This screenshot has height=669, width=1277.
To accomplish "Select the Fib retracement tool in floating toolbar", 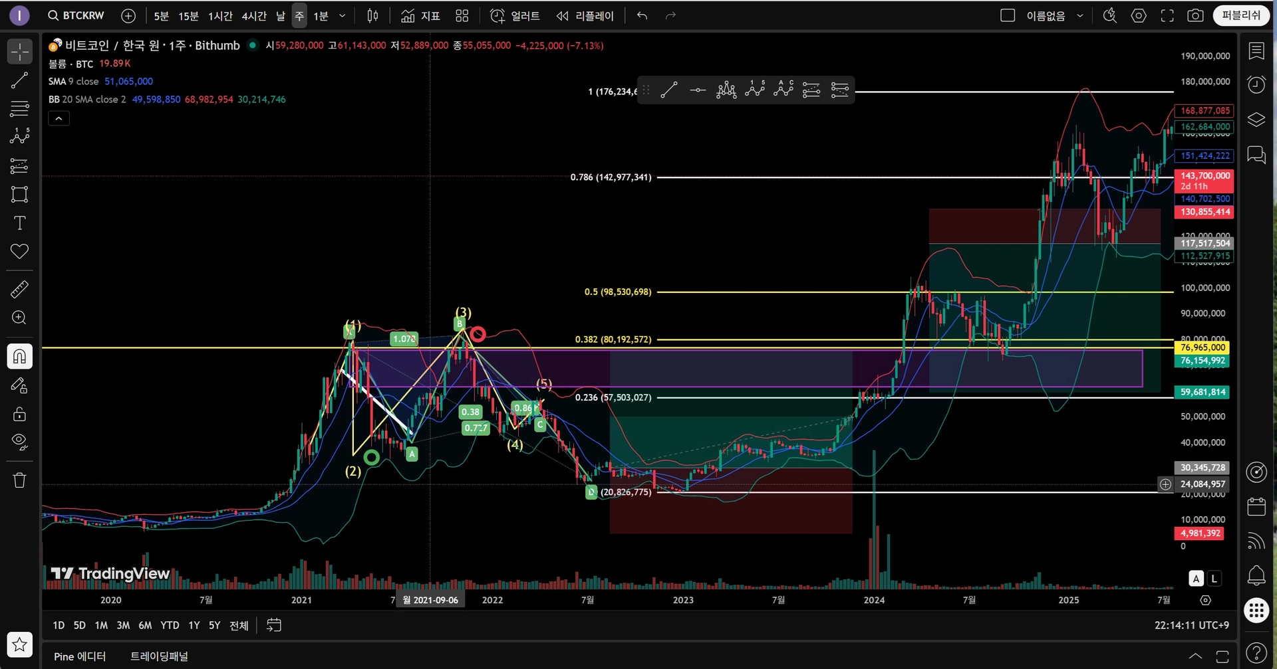I will pos(811,90).
